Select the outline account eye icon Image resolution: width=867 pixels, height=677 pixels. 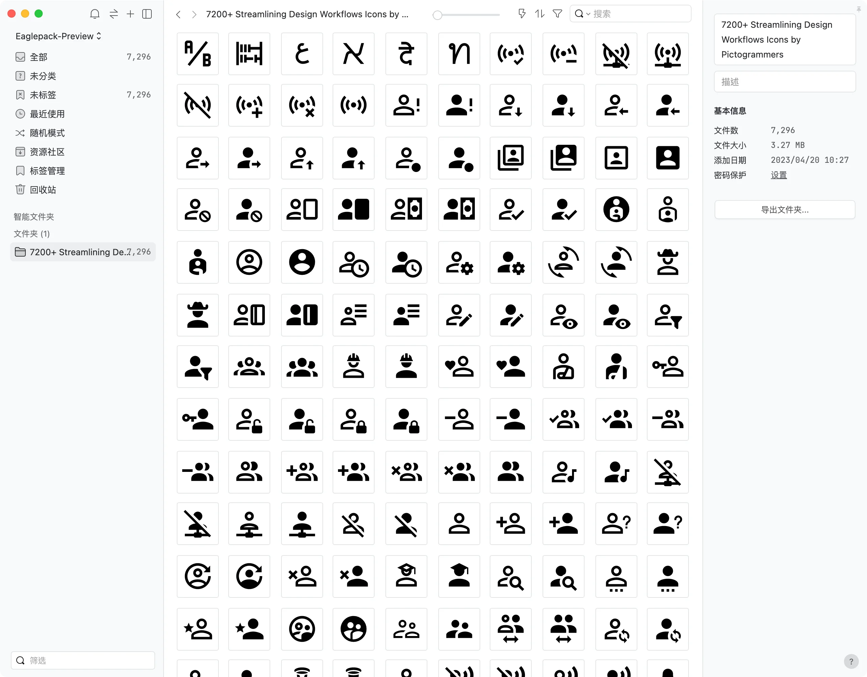coord(563,315)
